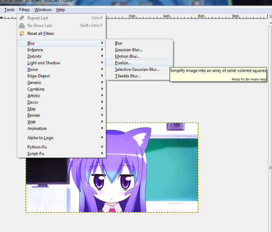This screenshot has width=272, height=232.
Task: Select the Pixelize... filter
Action: pos(140,63)
